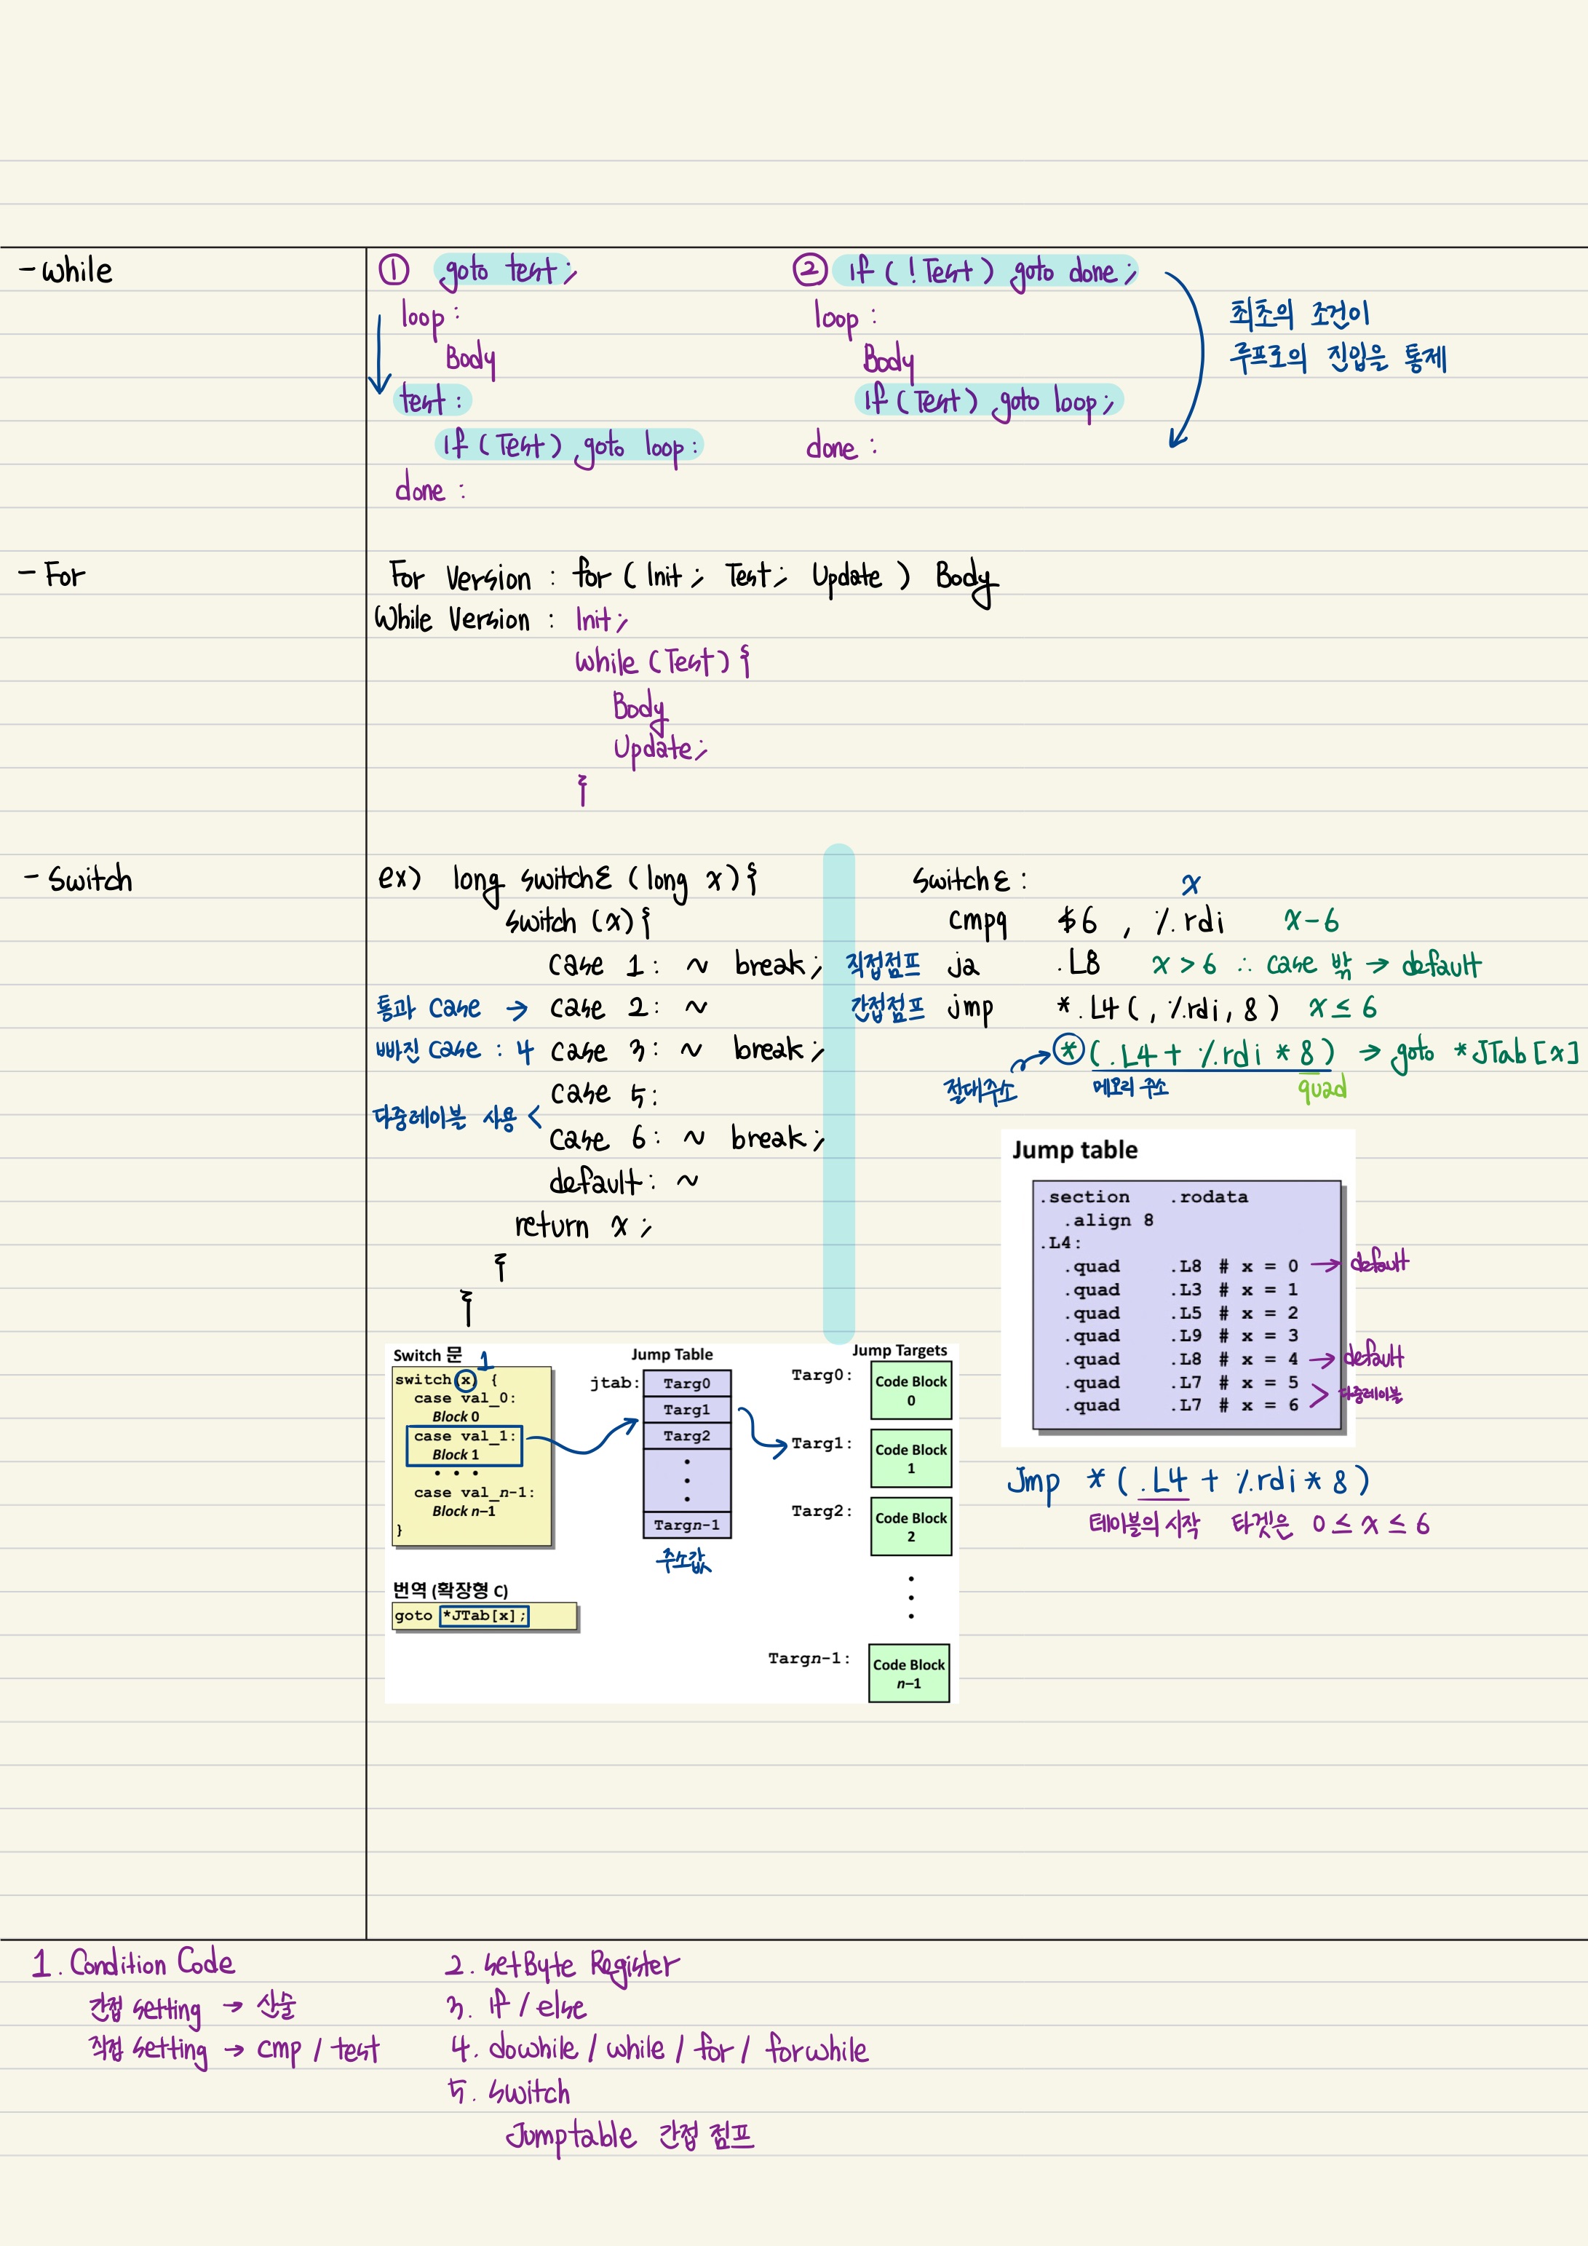Click the downward arrow left of loop label

(x=380, y=355)
